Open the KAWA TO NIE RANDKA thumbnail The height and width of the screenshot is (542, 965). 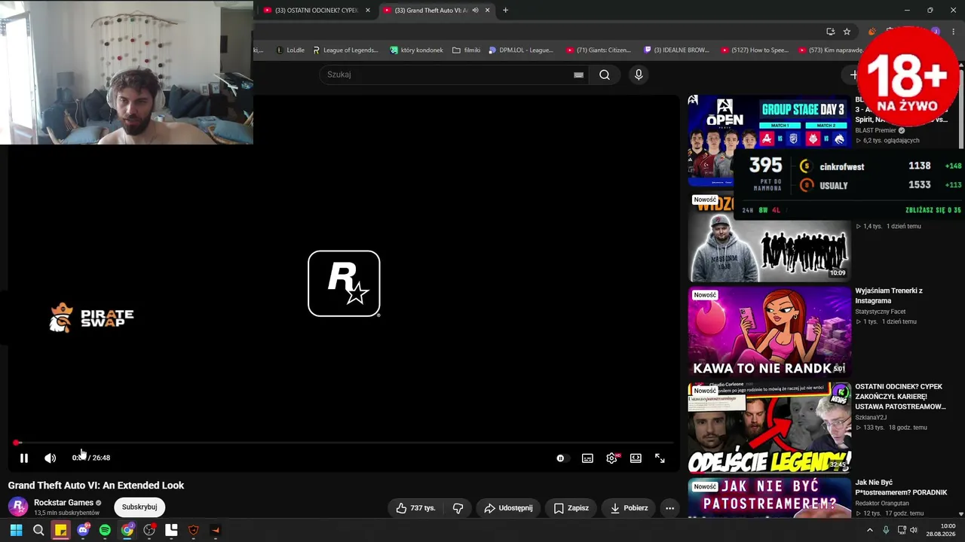point(769,332)
